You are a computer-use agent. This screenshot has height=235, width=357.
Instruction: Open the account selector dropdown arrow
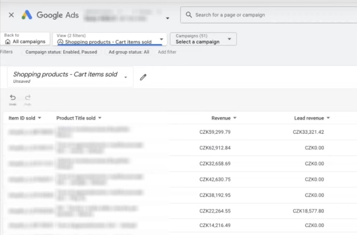[167, 18]
